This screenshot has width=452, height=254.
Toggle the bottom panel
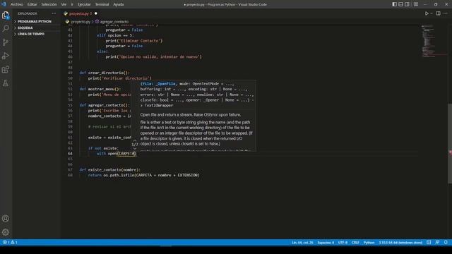[400, 4]
